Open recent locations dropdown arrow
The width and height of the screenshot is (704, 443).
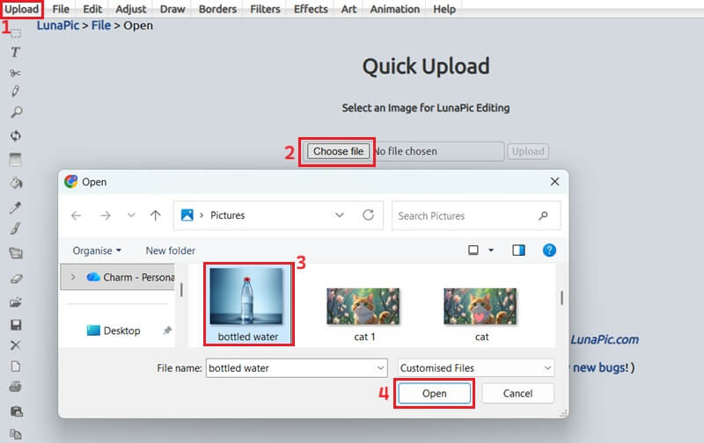131,215
